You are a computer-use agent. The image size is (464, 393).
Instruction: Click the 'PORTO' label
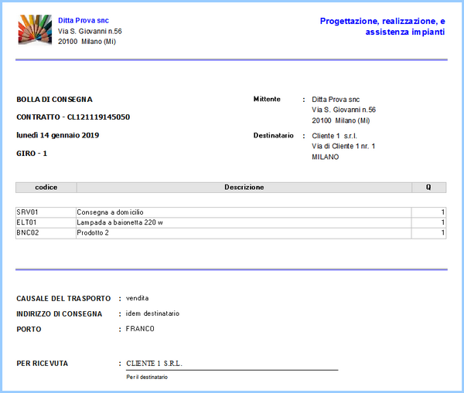pyautogui.click(x=29, y=330)
